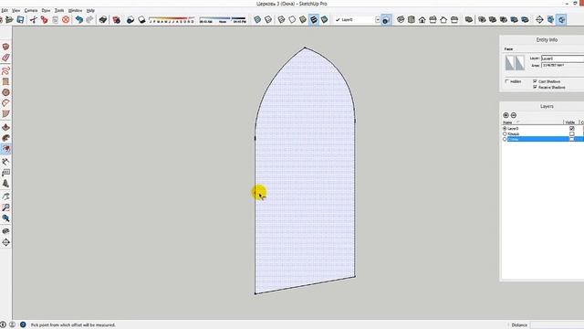Toggle the Hidden checkbox in Entity Info

pos(507,81)
